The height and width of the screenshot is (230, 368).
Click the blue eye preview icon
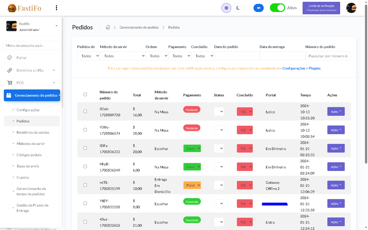click(x=258, y=8)
